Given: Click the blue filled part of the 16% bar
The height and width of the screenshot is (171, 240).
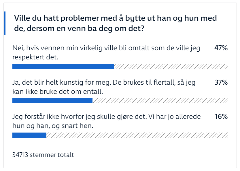Looking at the screenshot, I should 29,135.
